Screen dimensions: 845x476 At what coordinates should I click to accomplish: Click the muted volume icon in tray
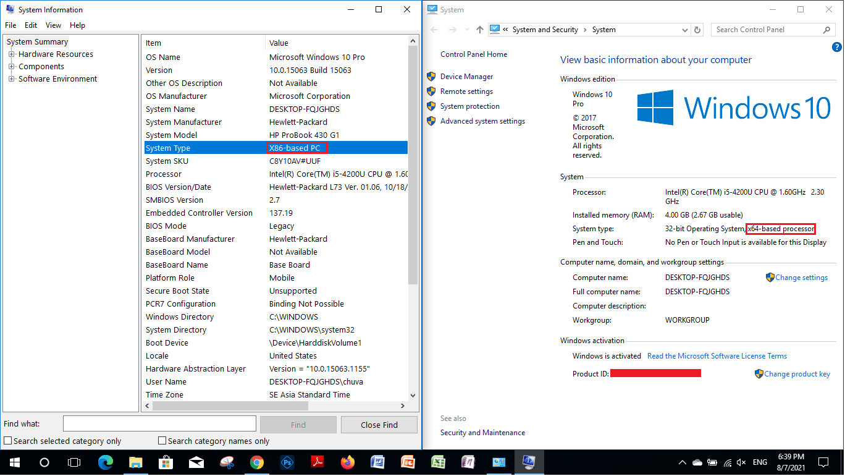(x=742, y=462)
